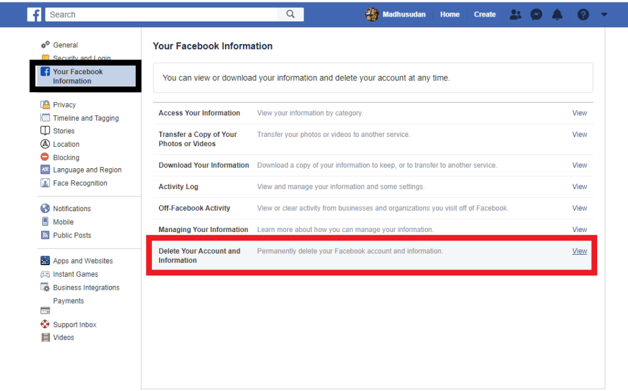The width and height of the screenshot is (628, 391).
Task: View Activity Log
Action: 580,187
